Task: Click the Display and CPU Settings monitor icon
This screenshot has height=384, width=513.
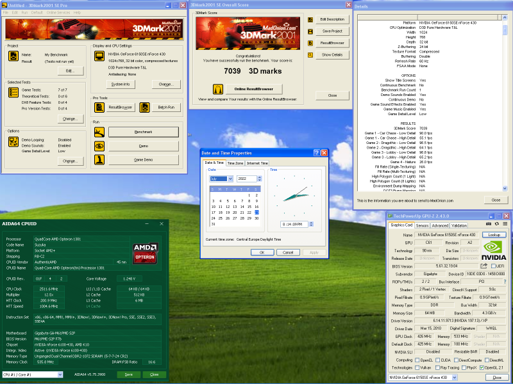Action: (x=99, y=56)
